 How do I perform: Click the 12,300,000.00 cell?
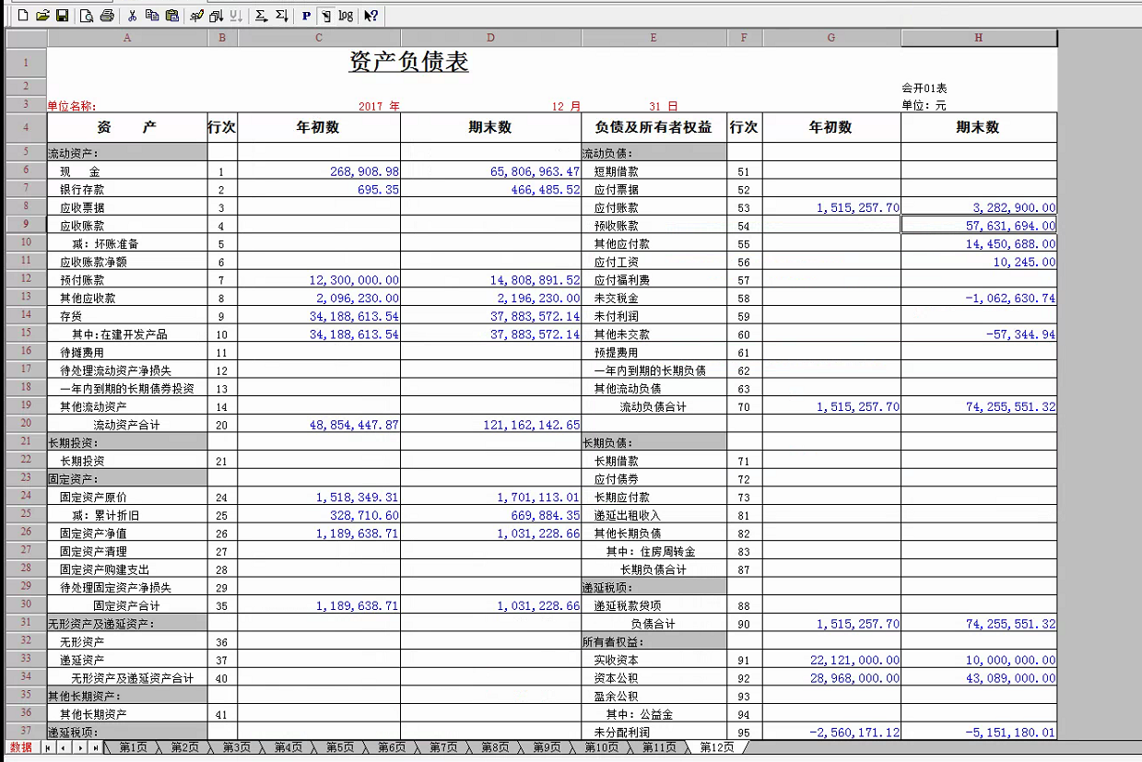319,279
